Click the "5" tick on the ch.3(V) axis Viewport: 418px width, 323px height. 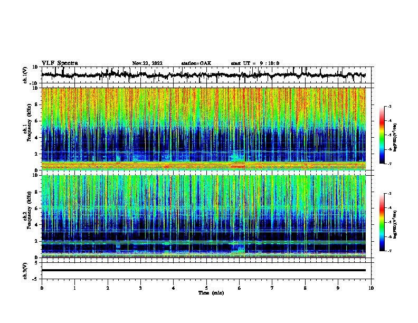36,263
